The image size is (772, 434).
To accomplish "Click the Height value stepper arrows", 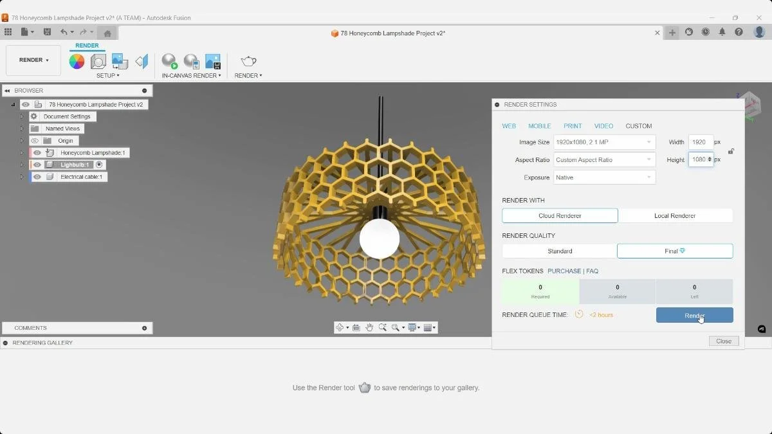I will tap(710, 159).
